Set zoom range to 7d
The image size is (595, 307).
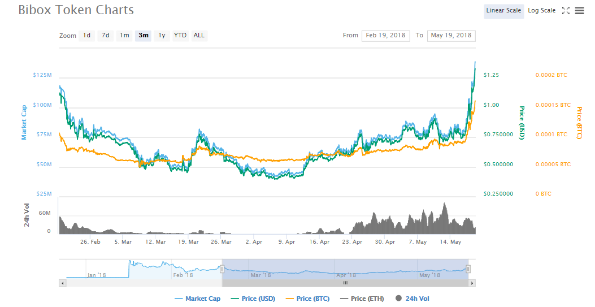coord(106,36)
